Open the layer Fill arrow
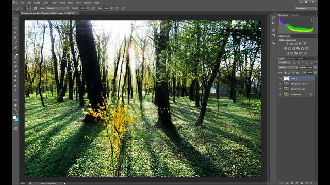This screenshot has width=330, height=185. tap(315, 72)
